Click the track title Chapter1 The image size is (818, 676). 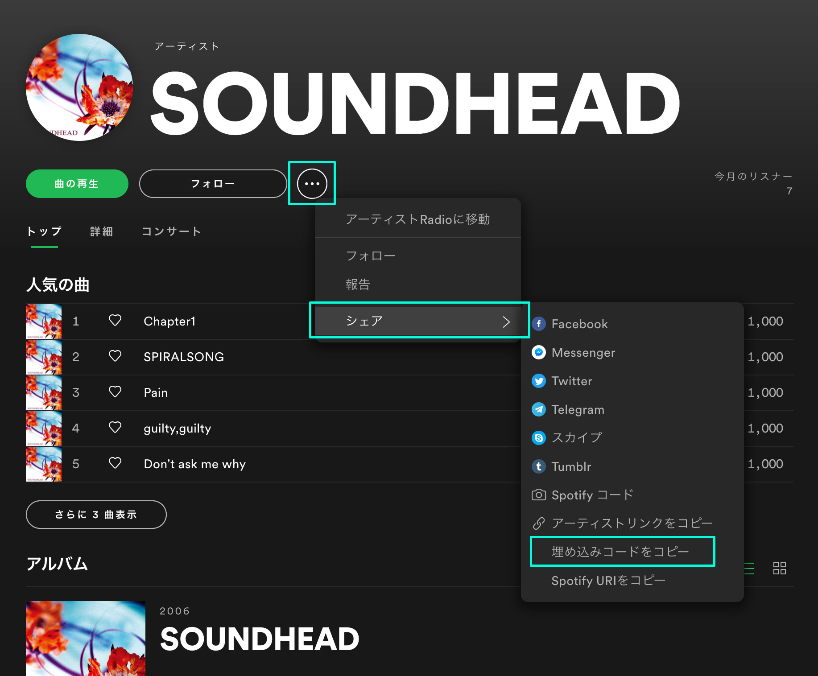pyautogui.click(x=169, y=321)
